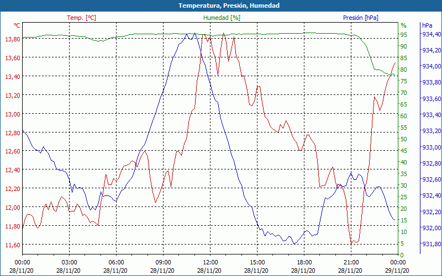Image resolution: width=442 pixels, height=276 pixels.
Task: Click the pressure axis value 932,80
Action: [431, 163]
